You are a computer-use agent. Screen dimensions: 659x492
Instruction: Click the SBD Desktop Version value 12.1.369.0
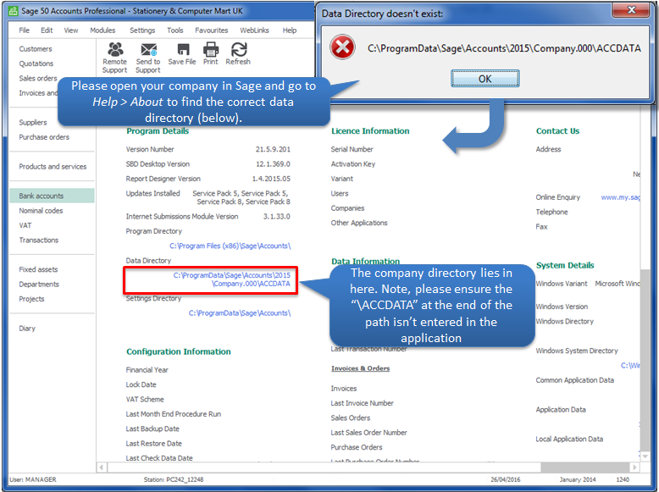point(273,164)
